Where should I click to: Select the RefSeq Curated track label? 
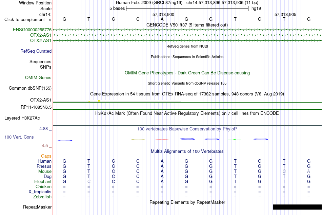36,51
